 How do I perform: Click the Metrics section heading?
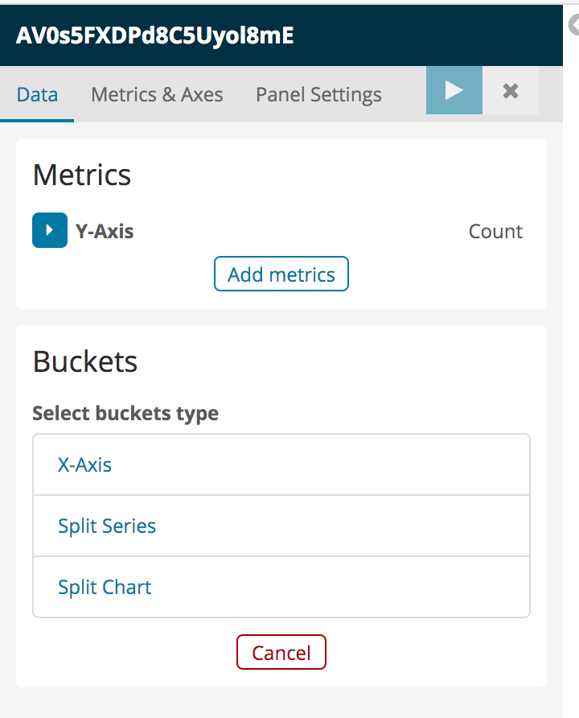coord(82,175)
